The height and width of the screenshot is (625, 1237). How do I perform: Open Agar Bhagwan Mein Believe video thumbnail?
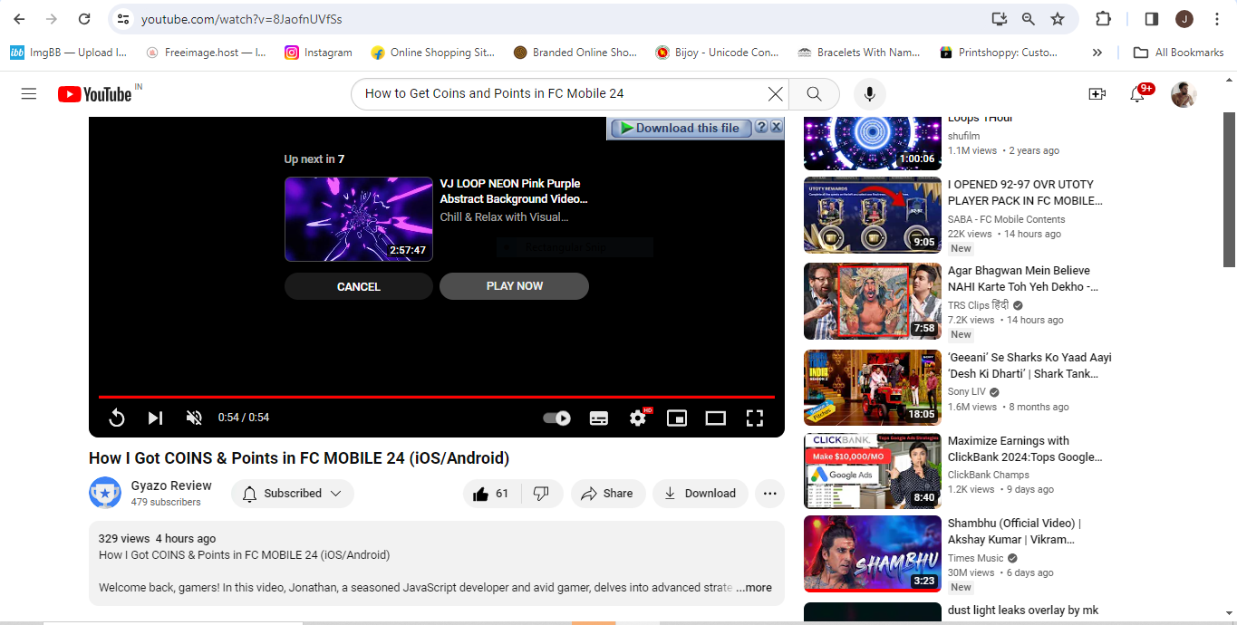point(873,302)
